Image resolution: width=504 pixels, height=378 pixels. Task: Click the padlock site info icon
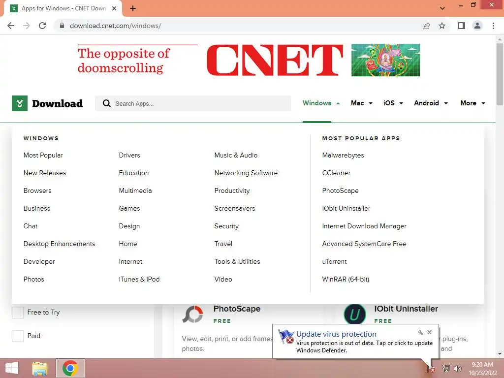click(62, 26)
